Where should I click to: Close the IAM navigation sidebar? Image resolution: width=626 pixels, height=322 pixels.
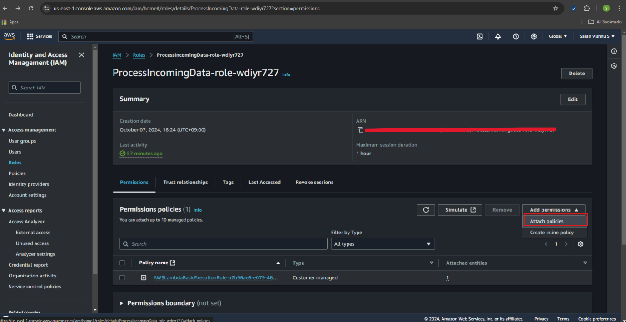point(81,55)
